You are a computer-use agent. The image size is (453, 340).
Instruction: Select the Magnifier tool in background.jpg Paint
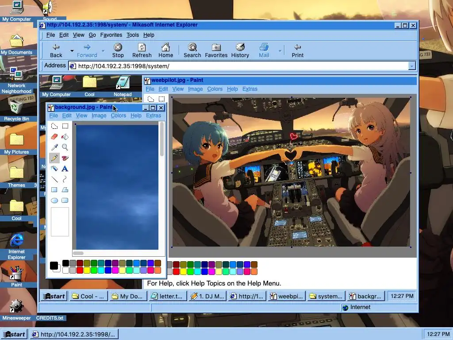pyautogui.click(x=65, y=147)
